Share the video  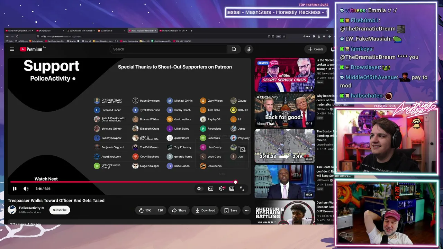(x=179, y=210)
